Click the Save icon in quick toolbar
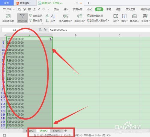The width and height of the screenshot is (150, 137). tap(20, 9)
